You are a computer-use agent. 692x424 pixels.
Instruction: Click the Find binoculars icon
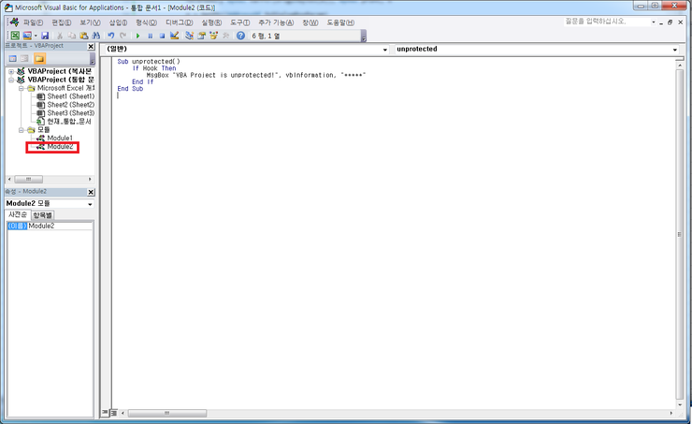pyautogui.click(x=96, y=36)
